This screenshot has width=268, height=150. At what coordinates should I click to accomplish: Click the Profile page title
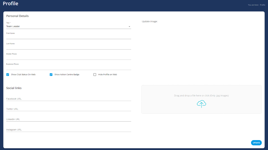click(10, 4)
